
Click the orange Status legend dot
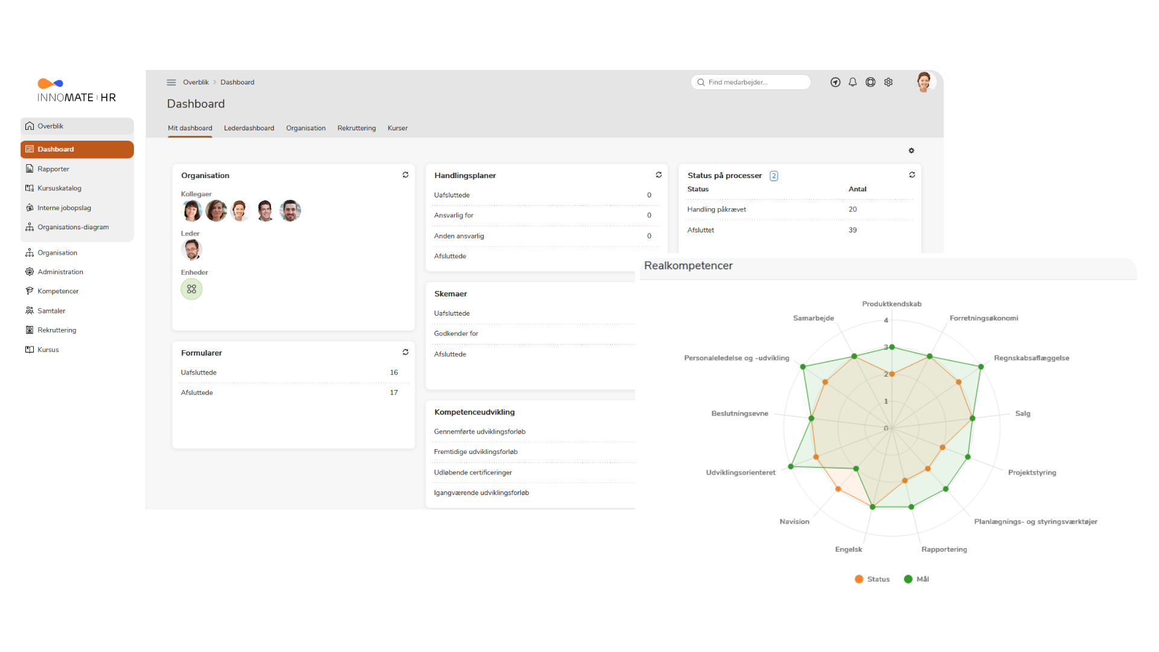(x=858, y=579)
